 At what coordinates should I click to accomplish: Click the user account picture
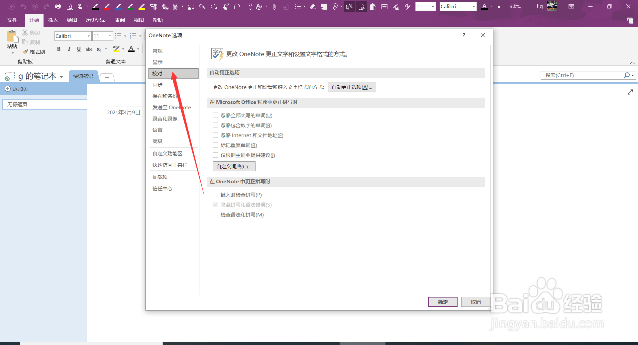552,6
